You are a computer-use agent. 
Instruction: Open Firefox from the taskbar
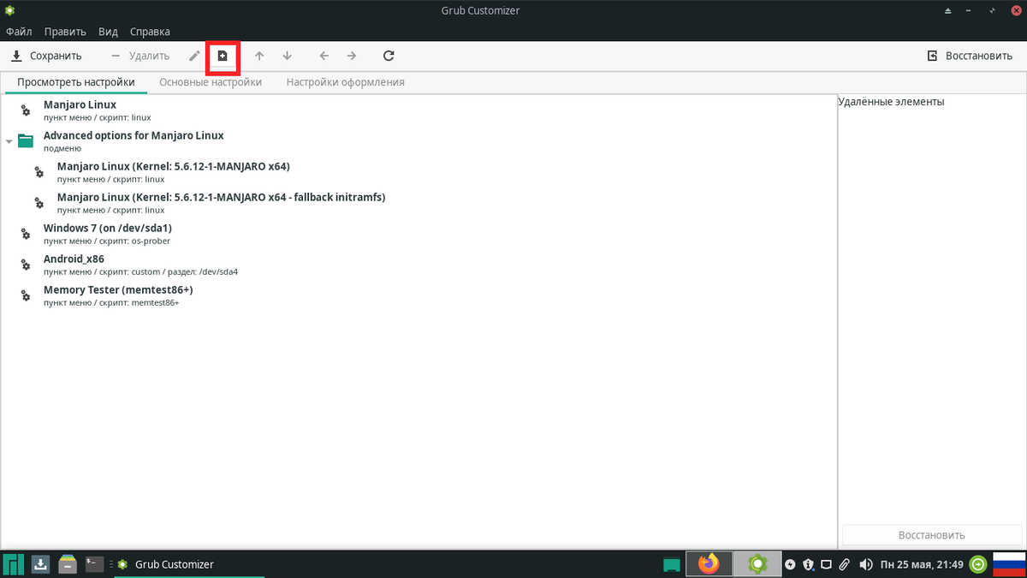tap(709, 564)
